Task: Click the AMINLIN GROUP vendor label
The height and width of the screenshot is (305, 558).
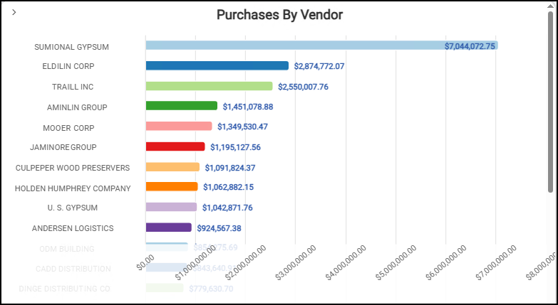Action: coord(77,107)
